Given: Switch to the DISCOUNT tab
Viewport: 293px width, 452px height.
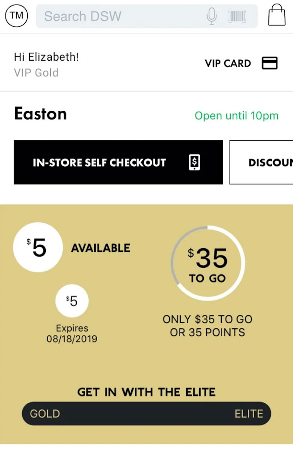Looking at the screenshot, I should coord(268,162).
